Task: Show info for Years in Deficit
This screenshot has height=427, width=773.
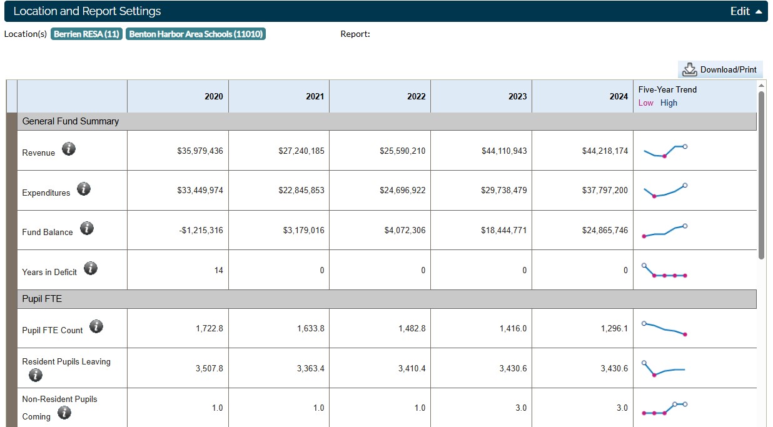Action: tap(91, 268)
